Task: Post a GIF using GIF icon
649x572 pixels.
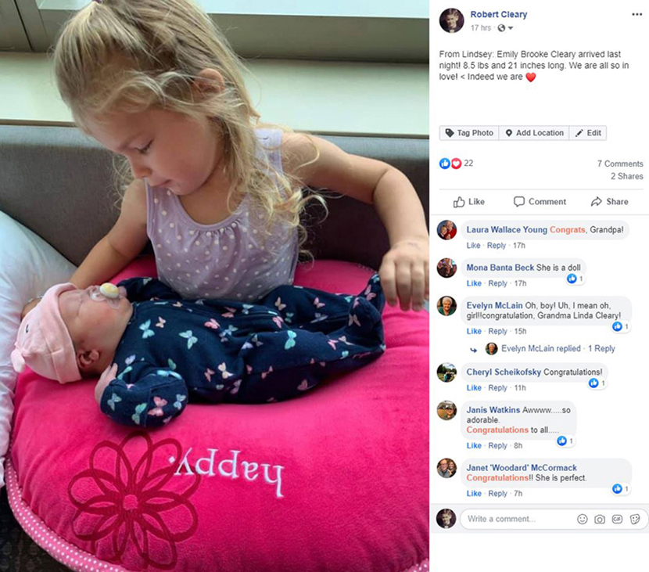Action: point(617,519)
